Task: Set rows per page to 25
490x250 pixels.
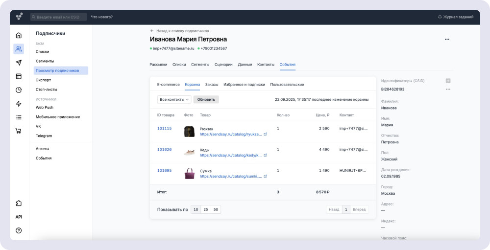Action: click(x=206, y=209)
